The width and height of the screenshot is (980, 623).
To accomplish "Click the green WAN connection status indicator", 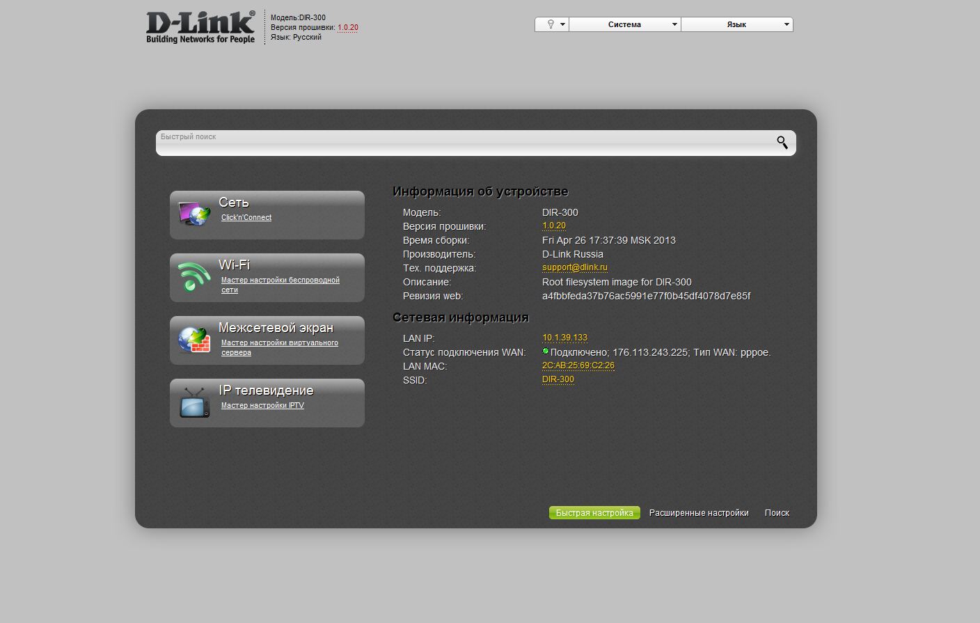I will point(546,352).
